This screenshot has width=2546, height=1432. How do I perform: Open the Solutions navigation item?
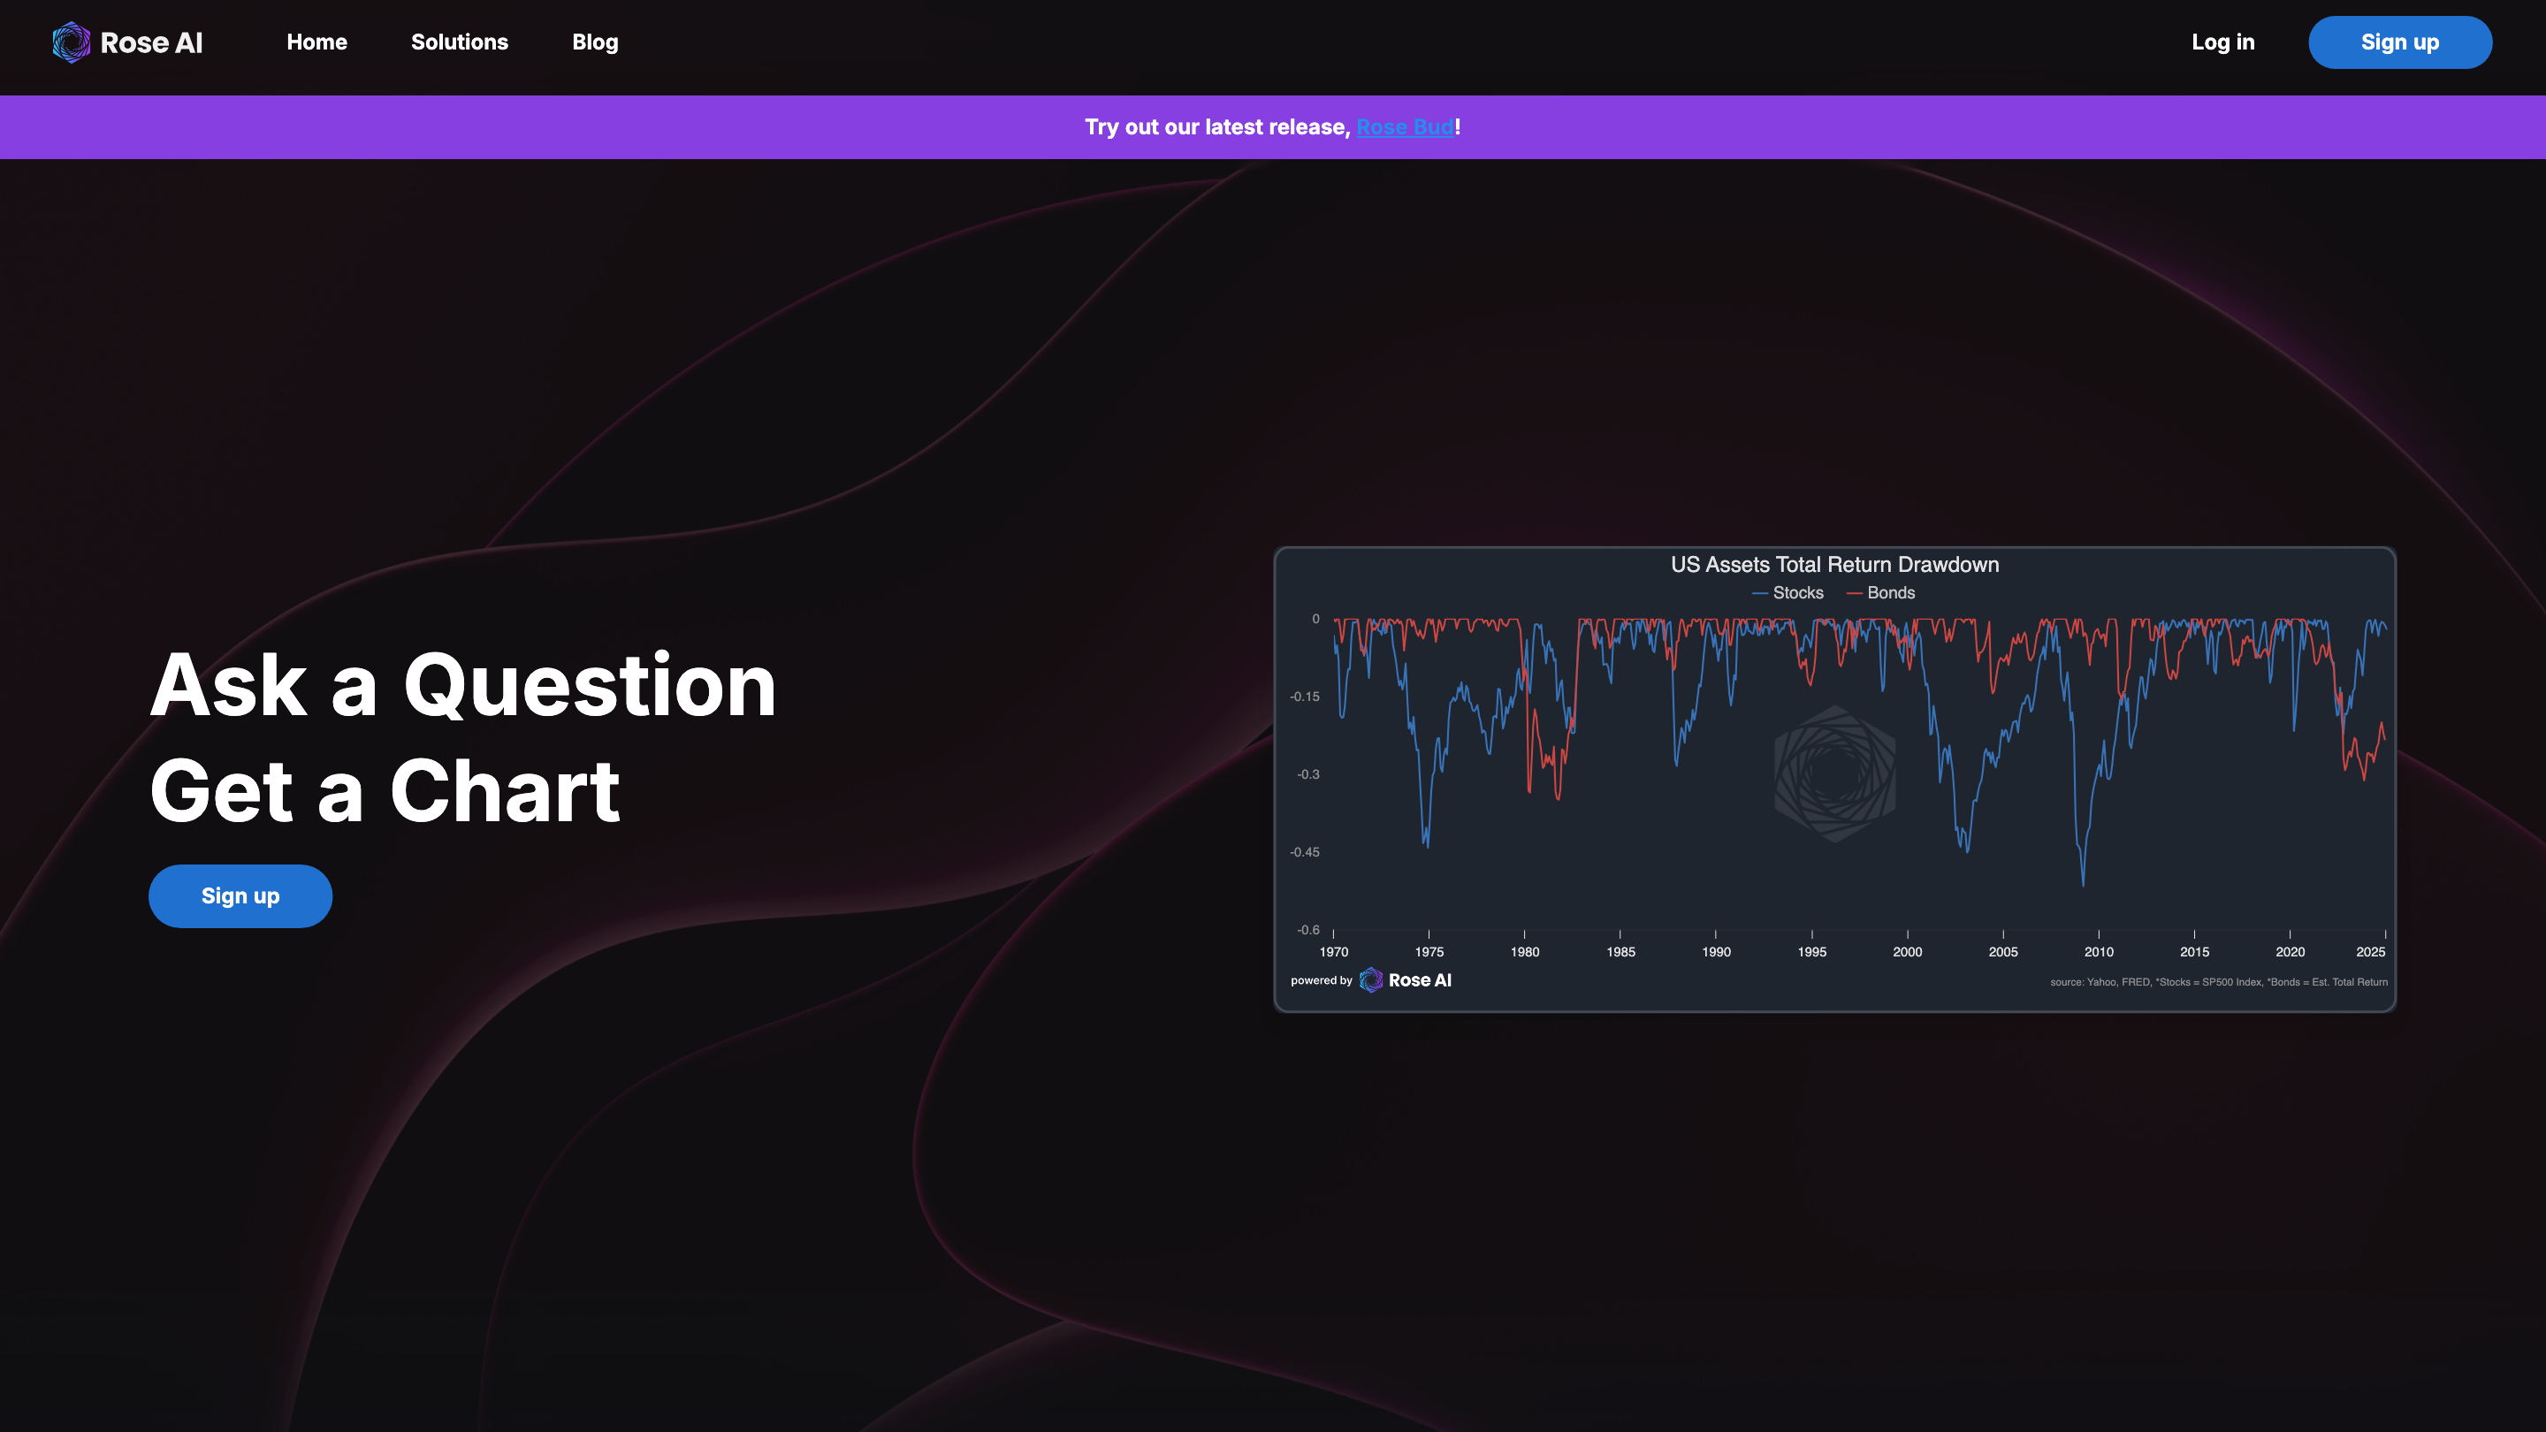pos(459,42)
